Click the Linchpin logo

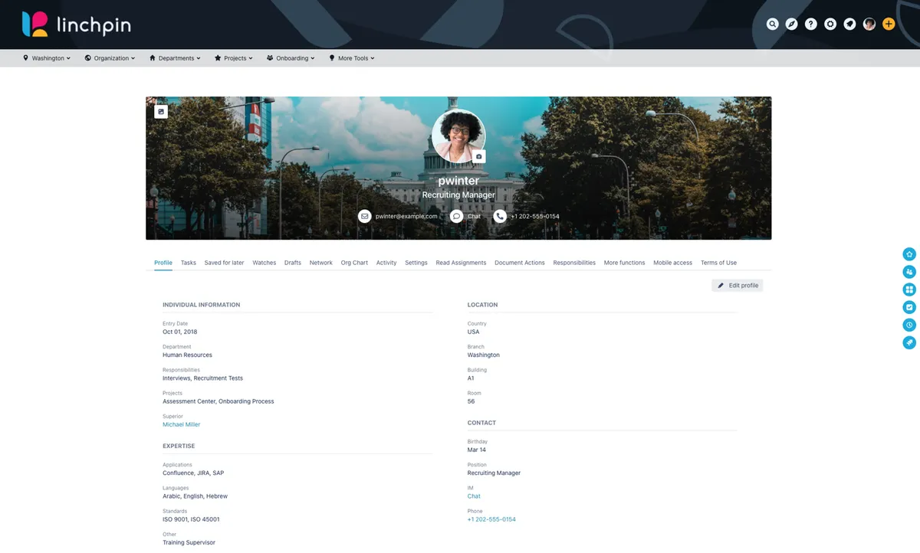(77, 25)
